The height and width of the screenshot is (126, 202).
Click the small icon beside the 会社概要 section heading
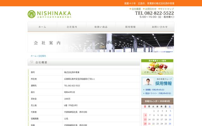[32, 62]
